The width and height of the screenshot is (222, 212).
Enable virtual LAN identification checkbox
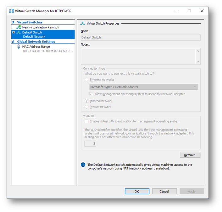[86, 121]
